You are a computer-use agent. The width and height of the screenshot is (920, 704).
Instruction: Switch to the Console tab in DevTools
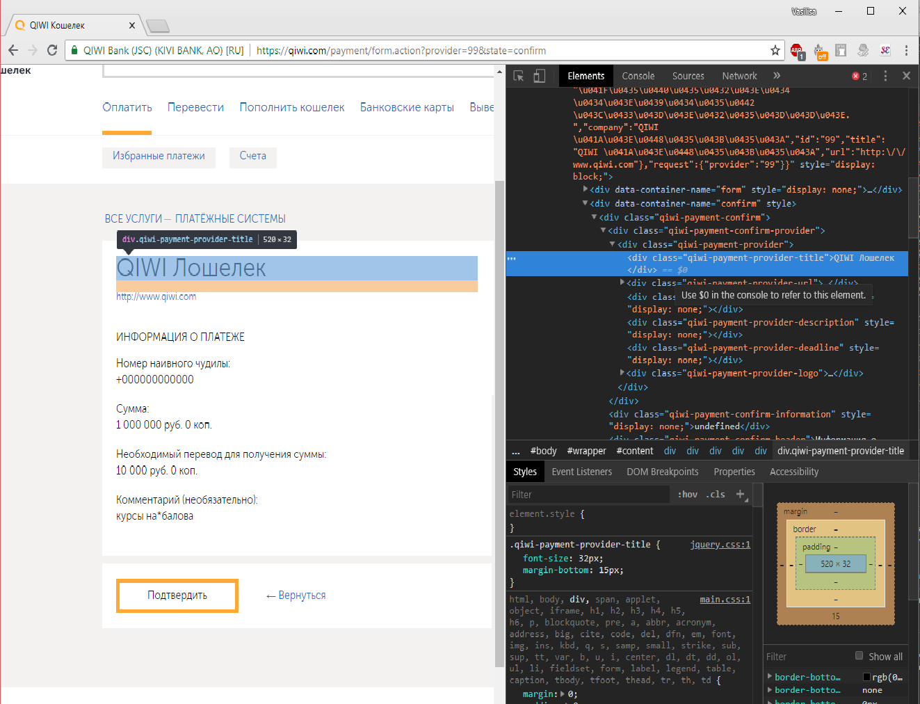tap(638, 76)
